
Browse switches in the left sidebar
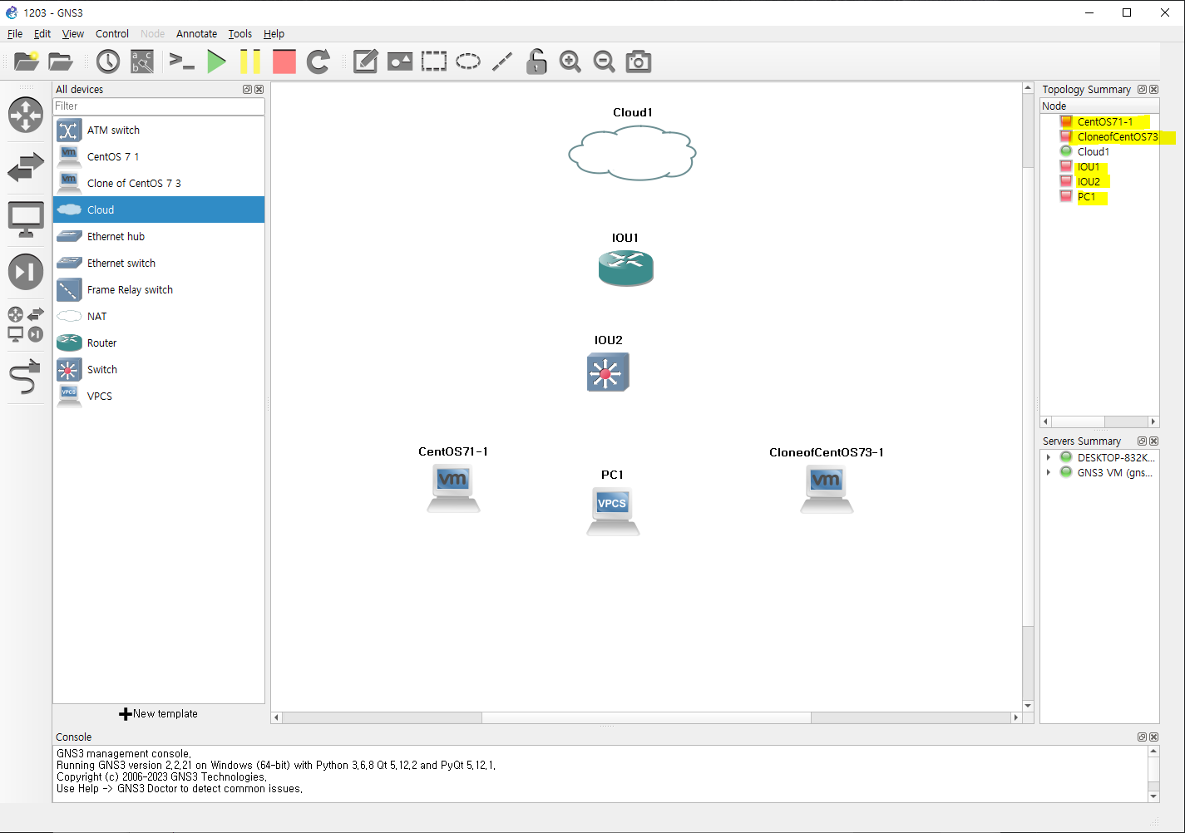(26, 168)
